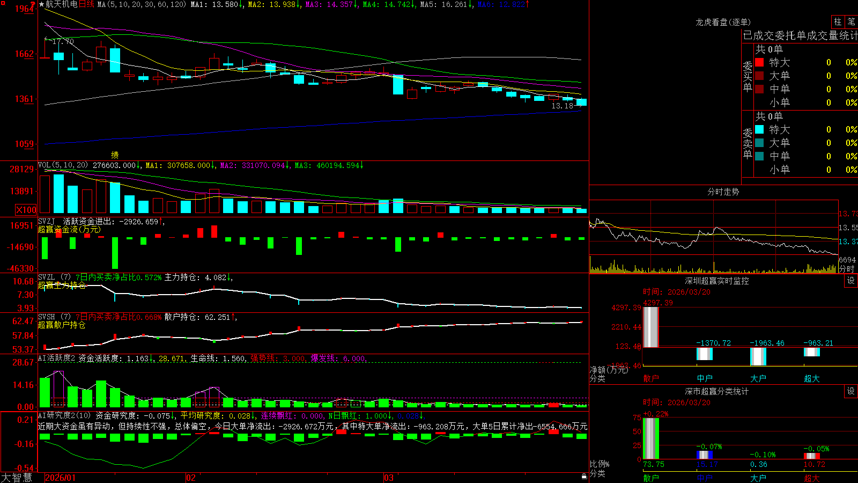Click the dark red 大单 buy-order swatch
The width and height of the screenshot is (858, 483).
pyautogui.click(x=759, y=76)
